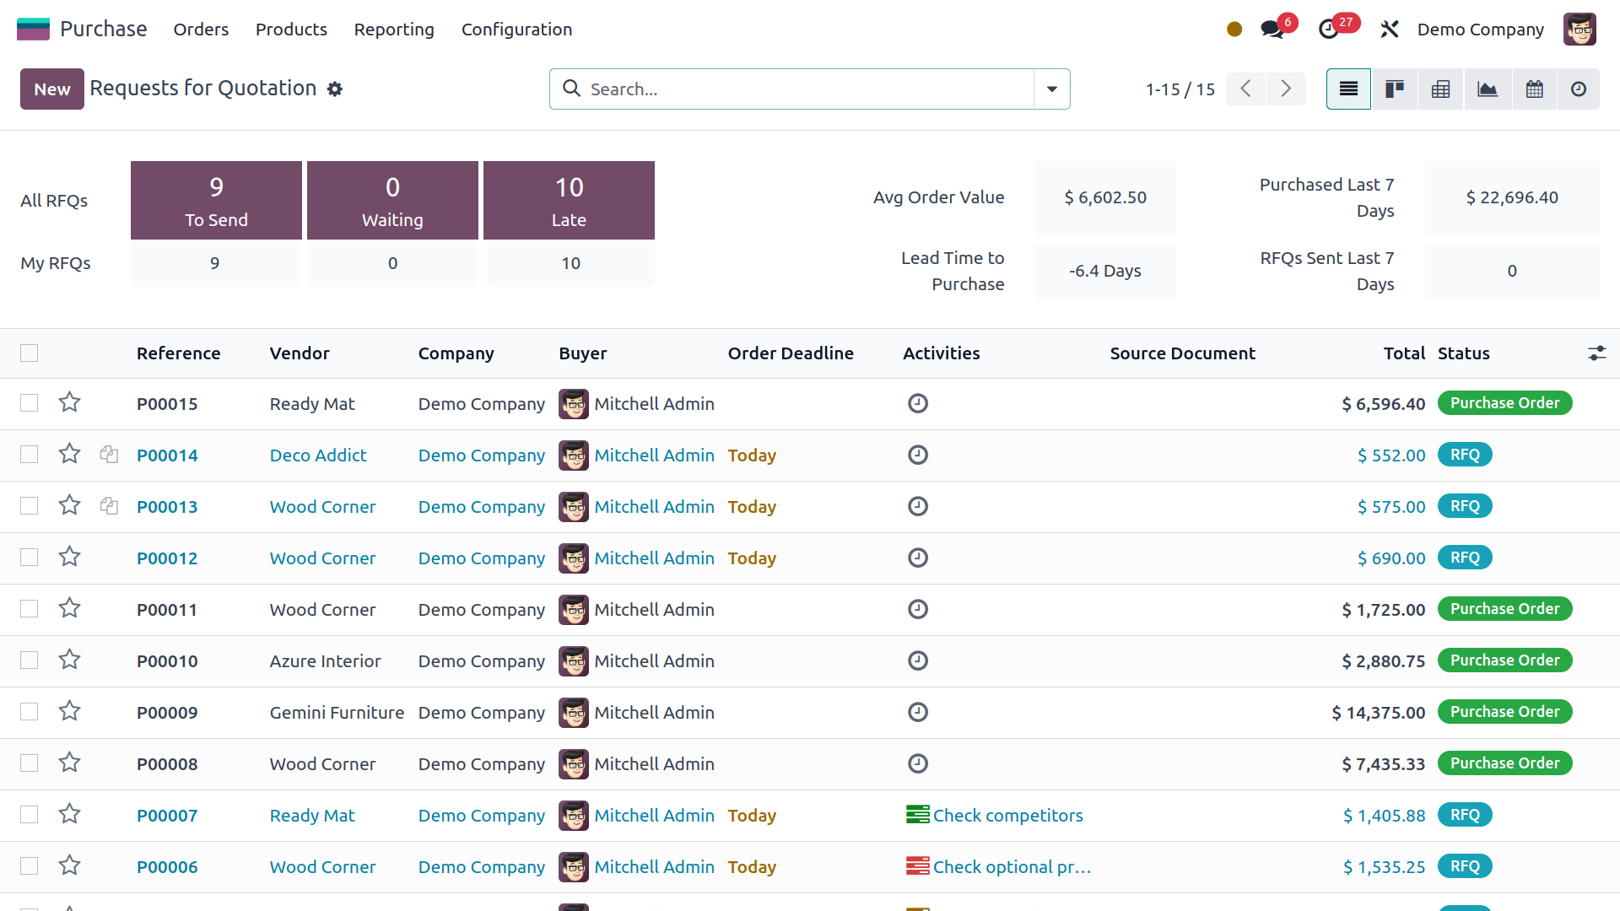Open conversations from the messages icon
Image resolution: width=1620 pixels, height=911 pixels.
(1272, 29)
